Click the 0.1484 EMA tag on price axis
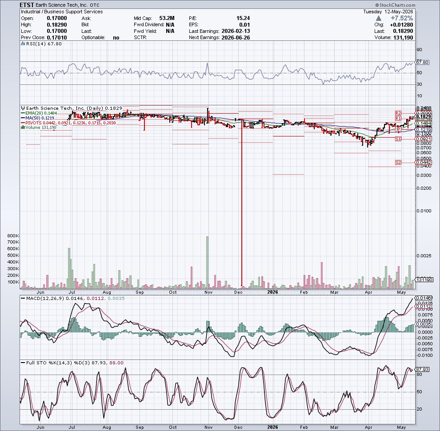The height and width of the screenshot is (431, 440). tap(424, 124)
